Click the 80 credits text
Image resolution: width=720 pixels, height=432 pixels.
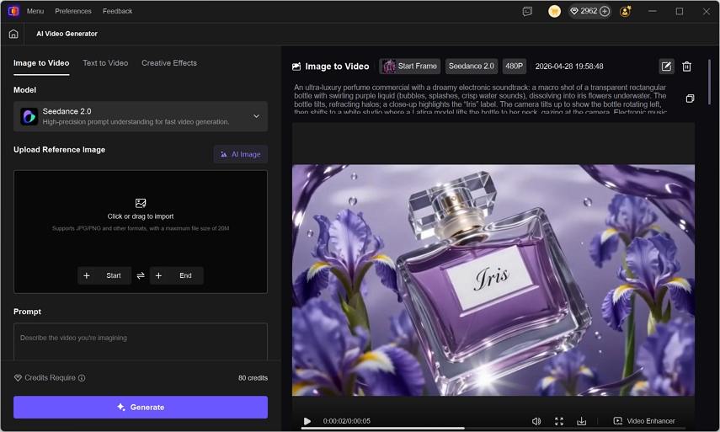coord(253,378)
